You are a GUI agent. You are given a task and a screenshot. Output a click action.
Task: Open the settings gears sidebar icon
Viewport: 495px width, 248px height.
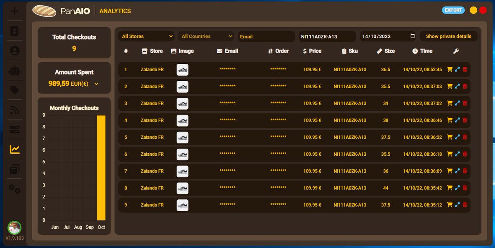pos(14,189)
